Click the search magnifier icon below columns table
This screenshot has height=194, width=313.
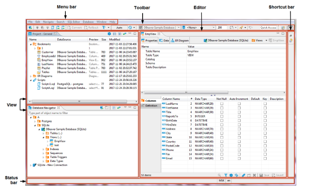(219, 175)
